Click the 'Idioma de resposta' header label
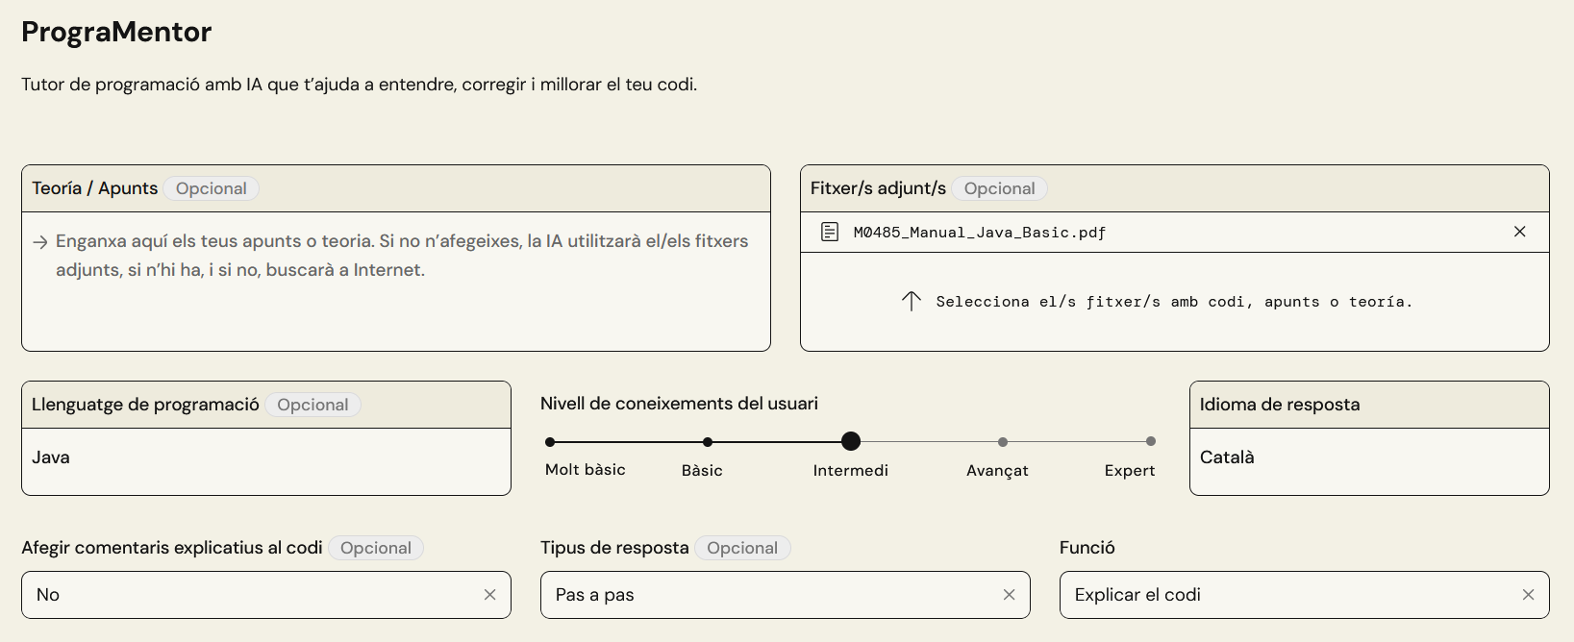Image resolution: width=1574 pixels, height=642 pixels. (1280, 405)
